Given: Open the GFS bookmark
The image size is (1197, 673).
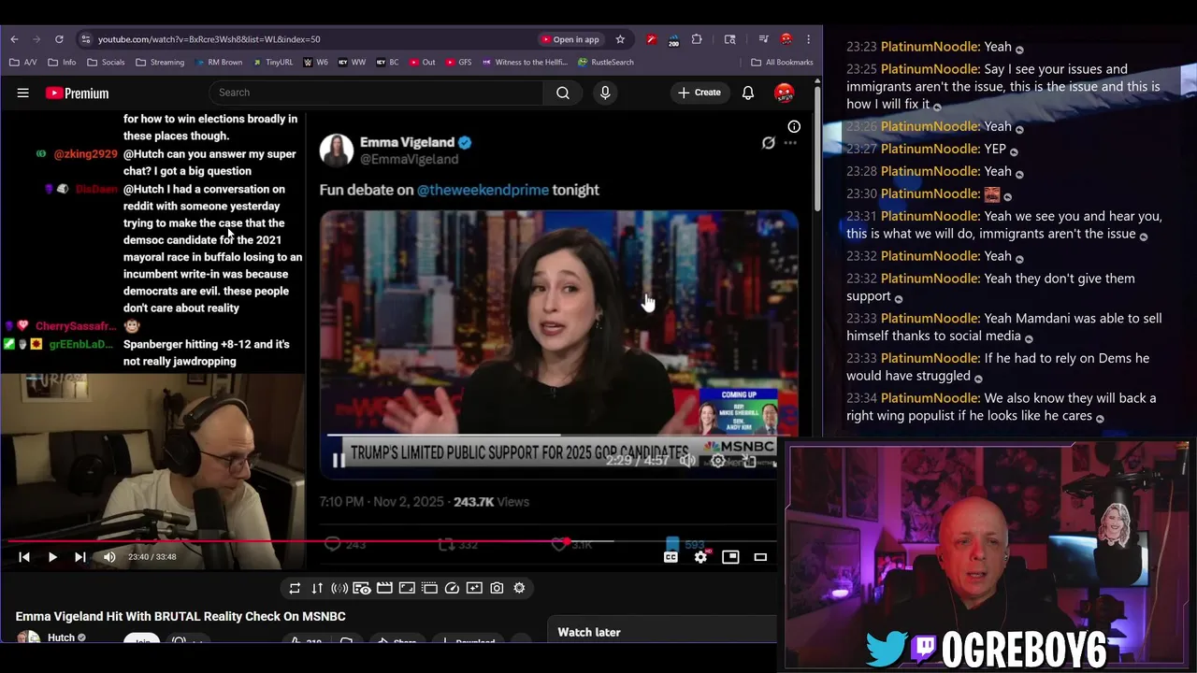Looking at the screenshot, I should click(x=458, y=63).
